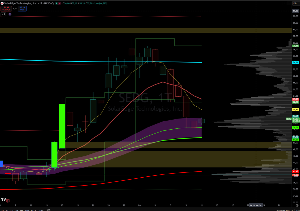300x211 pixels.
Task: Click the cyan 74,14 price label
Action: (295, 62)
